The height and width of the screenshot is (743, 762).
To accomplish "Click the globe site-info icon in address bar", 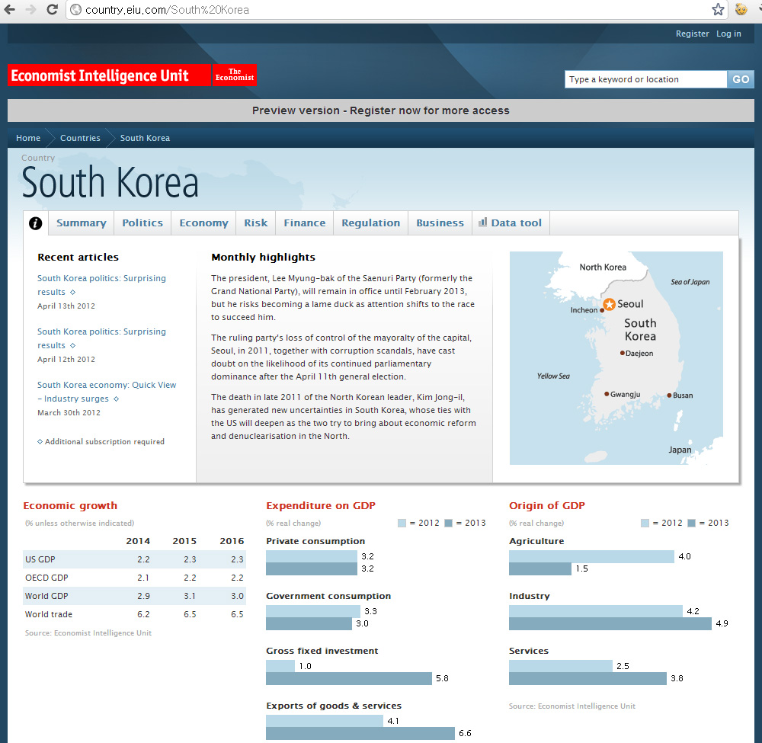I will click(75, 10).
